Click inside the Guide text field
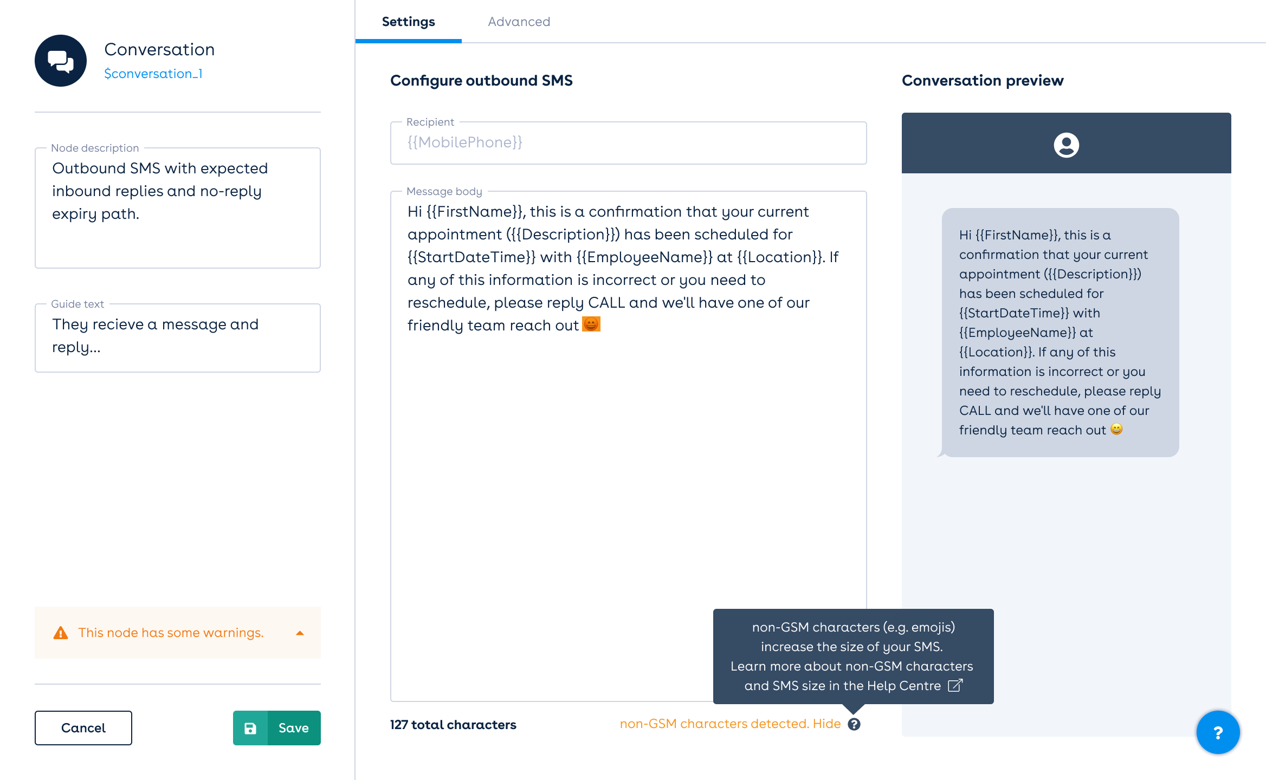Screen dimensions: 1266x780 coord(178,338)
